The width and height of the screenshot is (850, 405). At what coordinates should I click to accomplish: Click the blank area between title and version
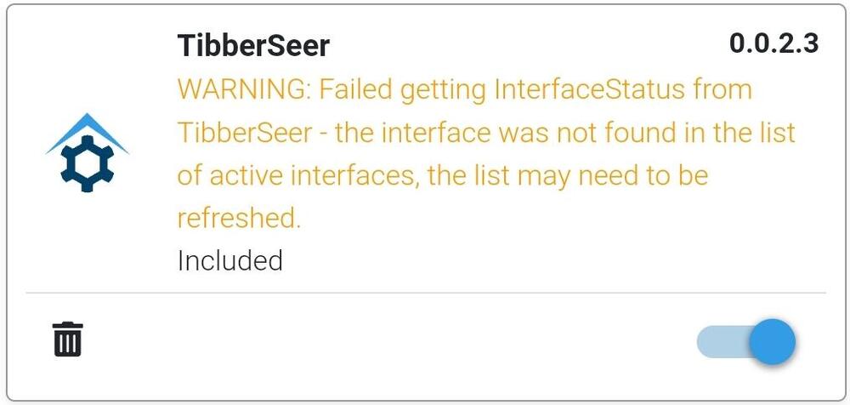point(527,45)
